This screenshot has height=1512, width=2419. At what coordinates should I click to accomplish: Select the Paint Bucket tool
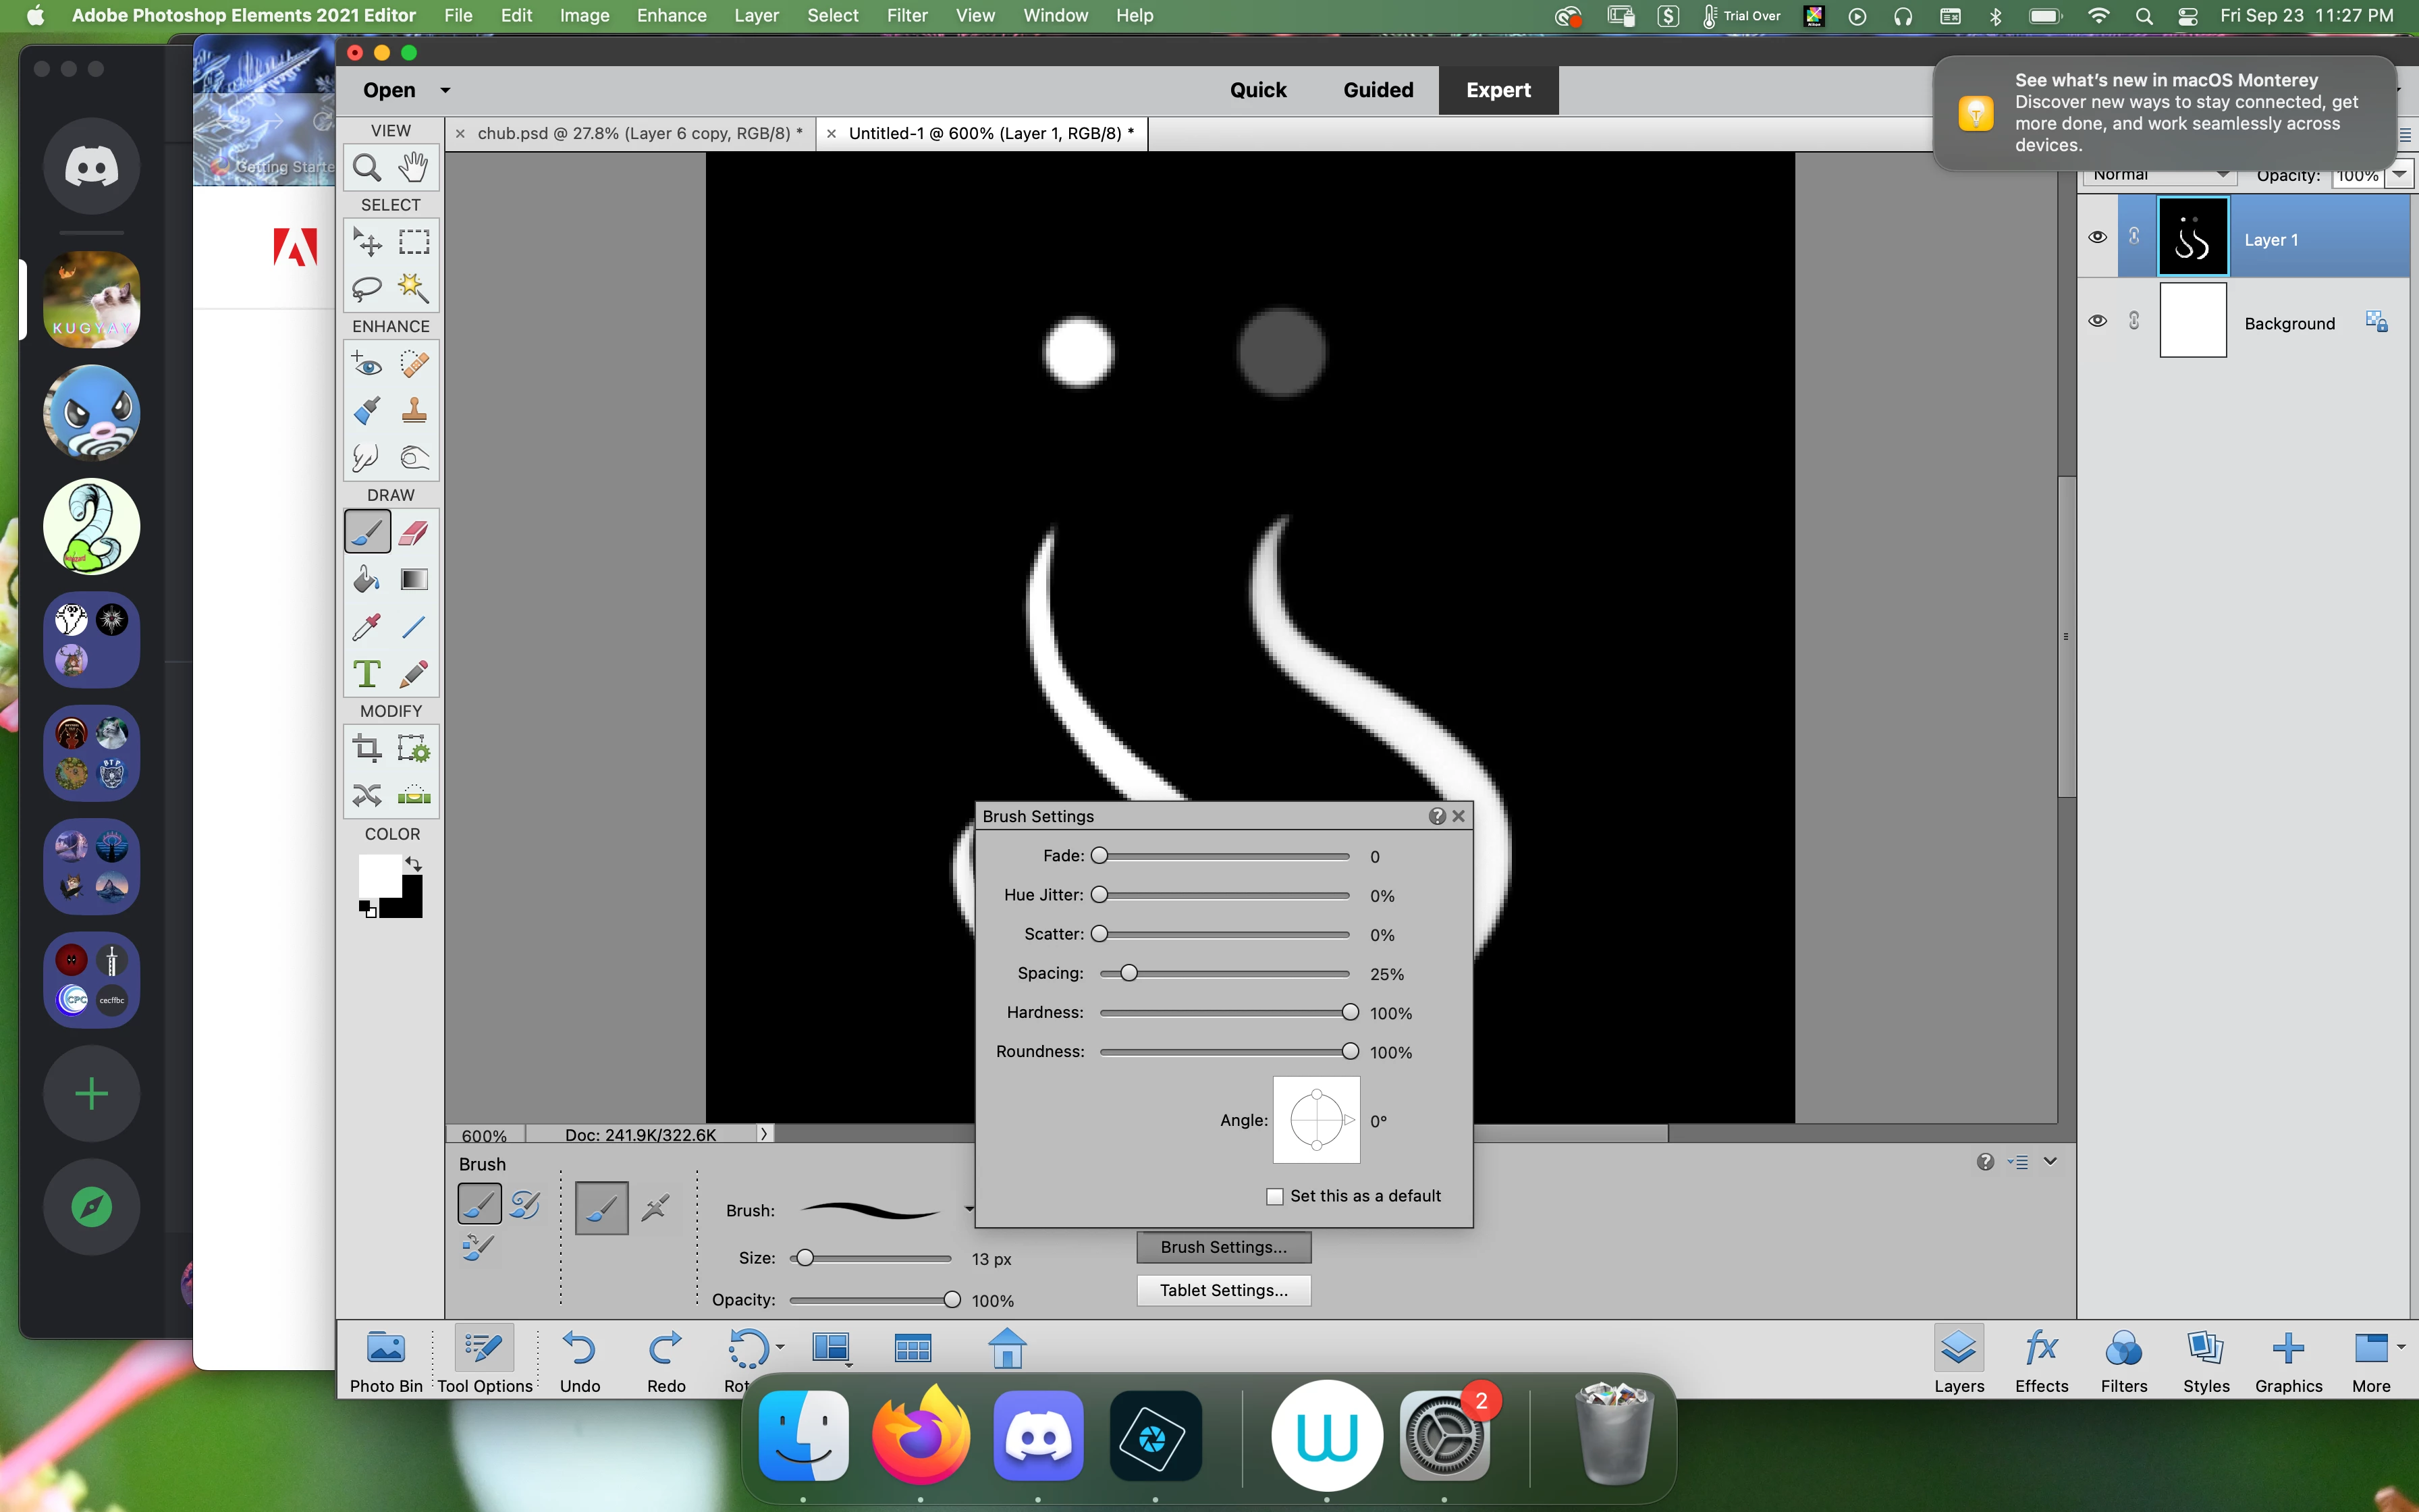click(x=366, y=579)
